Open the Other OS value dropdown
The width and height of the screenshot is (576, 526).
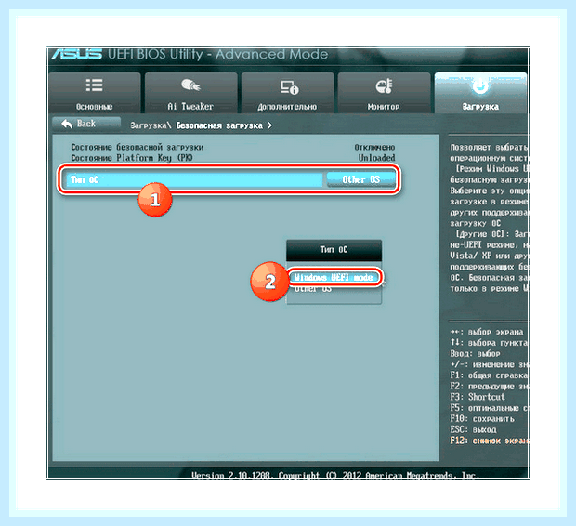[x=360, y=179]
